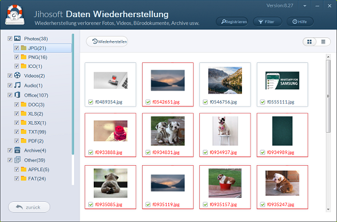Uncheck the Videos(2) checkbox
The height and width of the screenshot is (222, 337).
click(x=10, y=75)
